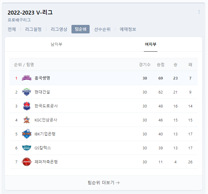Open the 리그일정 tab
This screenshot has height=194, width=208.
tap(33, 29)
